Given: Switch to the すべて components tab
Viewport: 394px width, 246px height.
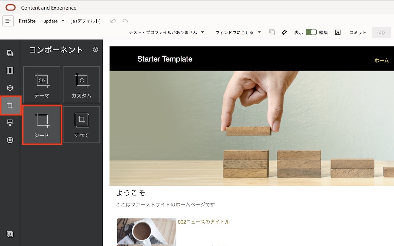Looking at the screenshot, I should tap(81, 125).
